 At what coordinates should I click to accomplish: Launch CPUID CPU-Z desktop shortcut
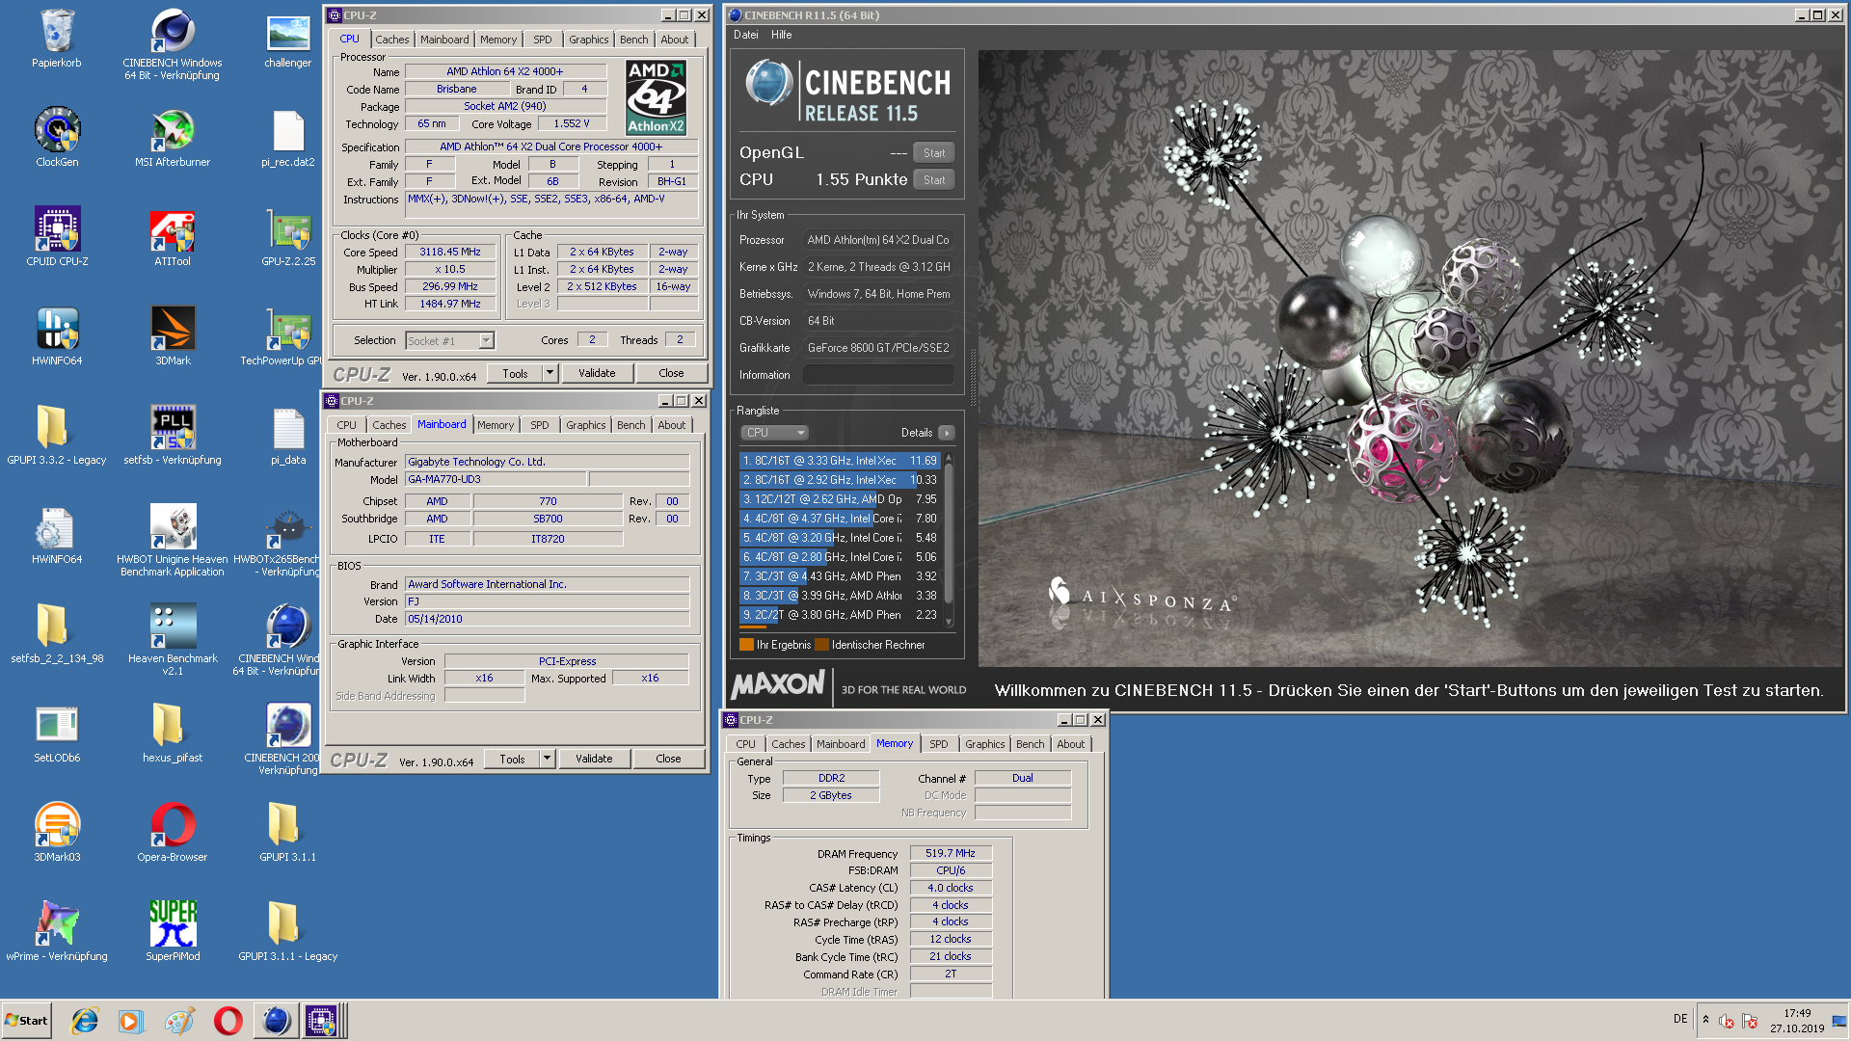57,237
